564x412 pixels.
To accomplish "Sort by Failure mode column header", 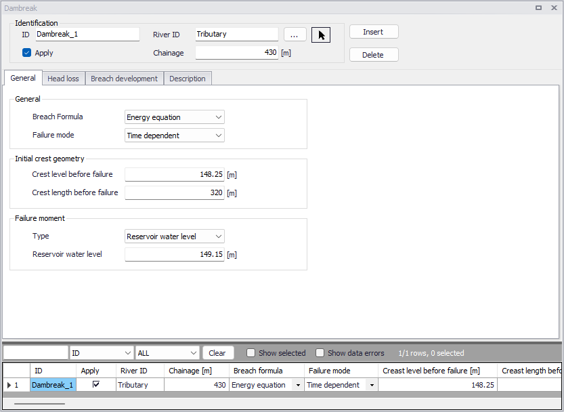I will tap(341, 371).
